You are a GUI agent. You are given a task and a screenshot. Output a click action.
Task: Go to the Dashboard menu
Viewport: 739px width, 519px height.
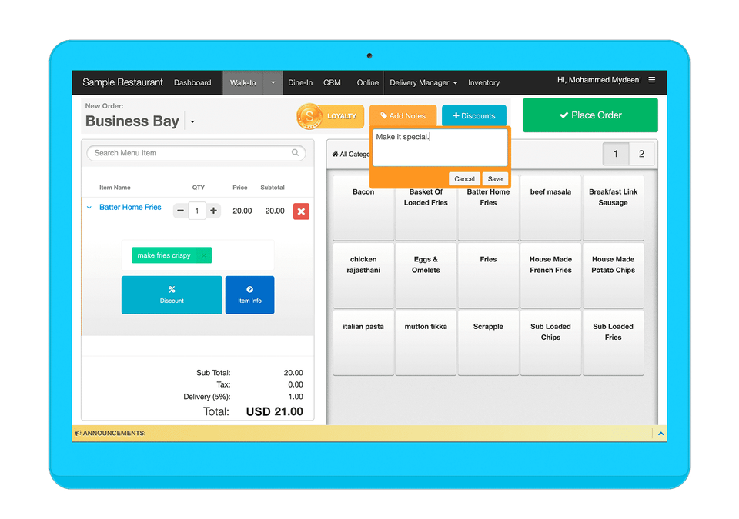pyautogui.click(x=192, y=82)
